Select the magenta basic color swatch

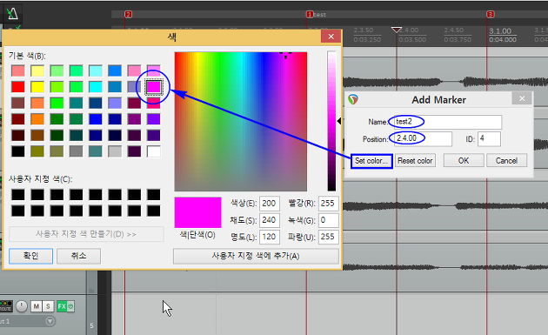[x=154, y=87]
